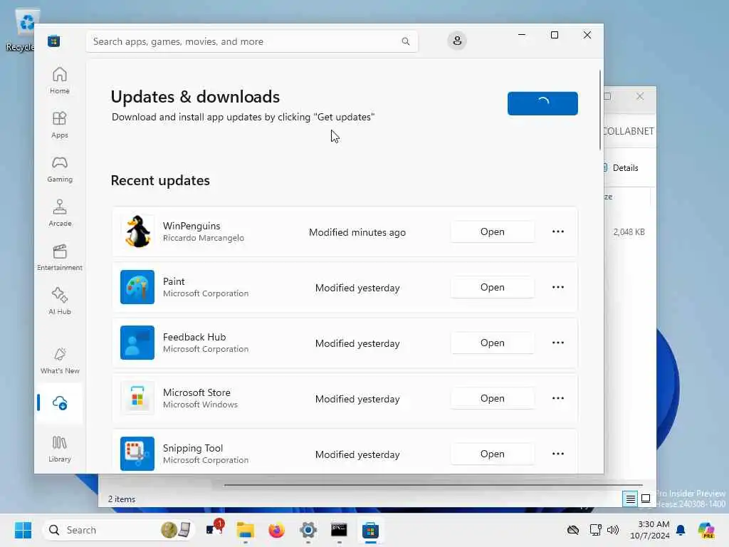
Task: Click the Store window vertical scrollbar
Action: click(600, 110)
